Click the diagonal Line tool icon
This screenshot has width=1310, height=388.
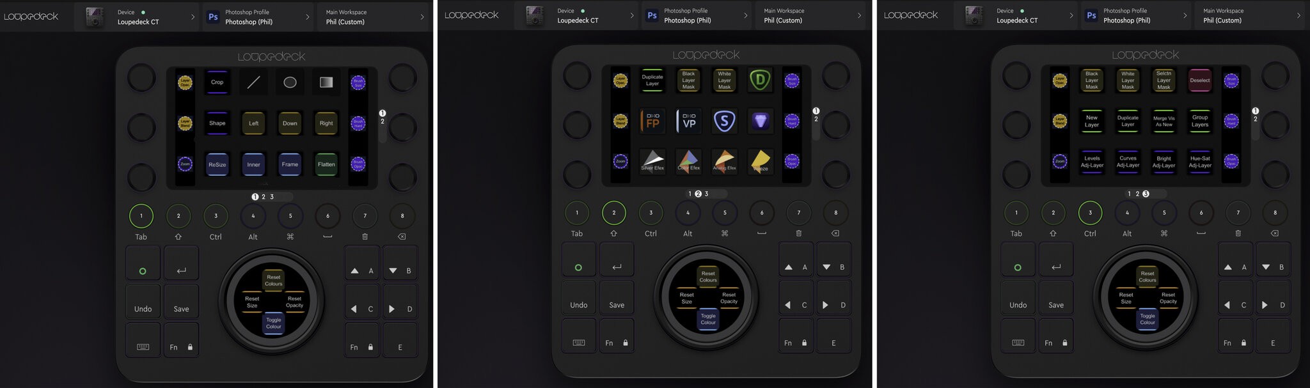coord(253,82)
